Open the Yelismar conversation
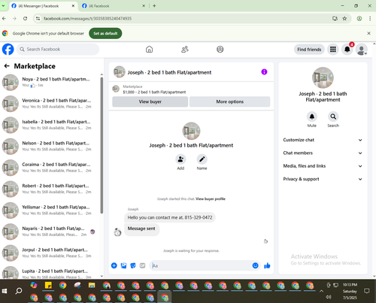The image size is (376, 303). pos(50,210)
